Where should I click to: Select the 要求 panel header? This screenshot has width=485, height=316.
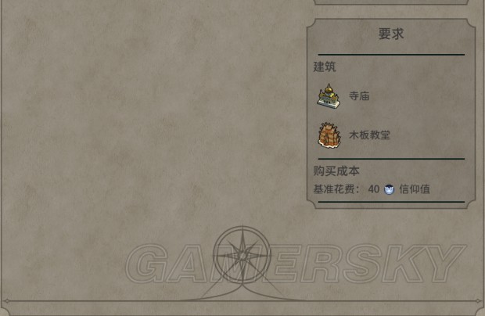[x=391, y=34]
